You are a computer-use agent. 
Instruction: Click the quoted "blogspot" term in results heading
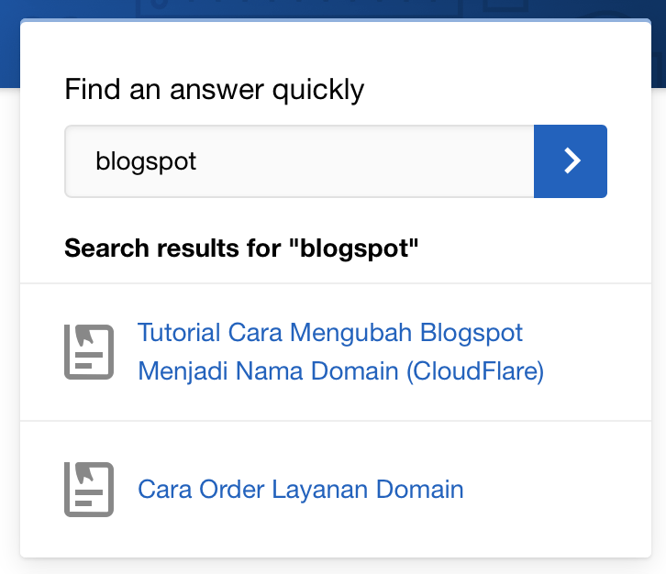pyautogui.click(x=360, y=249)
